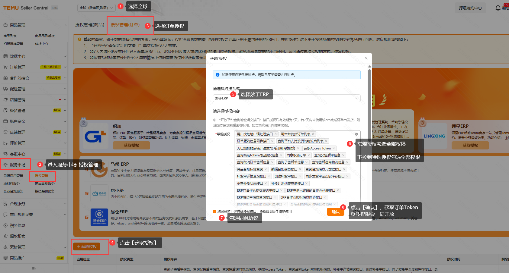Remove the 用户改地址申请处理接口 tag
509x273 pixels.
(x=275, y=134)
